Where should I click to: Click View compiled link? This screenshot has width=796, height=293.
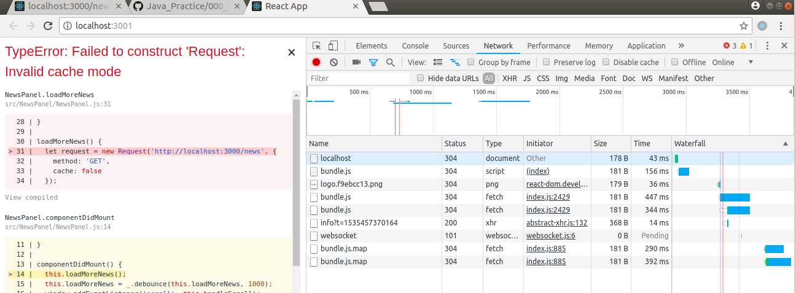pos(31,197)
